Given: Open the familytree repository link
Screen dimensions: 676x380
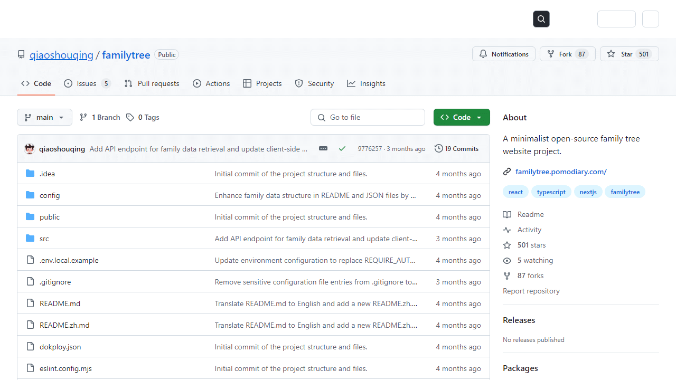Looking at the screenshot, I should 126,55.
